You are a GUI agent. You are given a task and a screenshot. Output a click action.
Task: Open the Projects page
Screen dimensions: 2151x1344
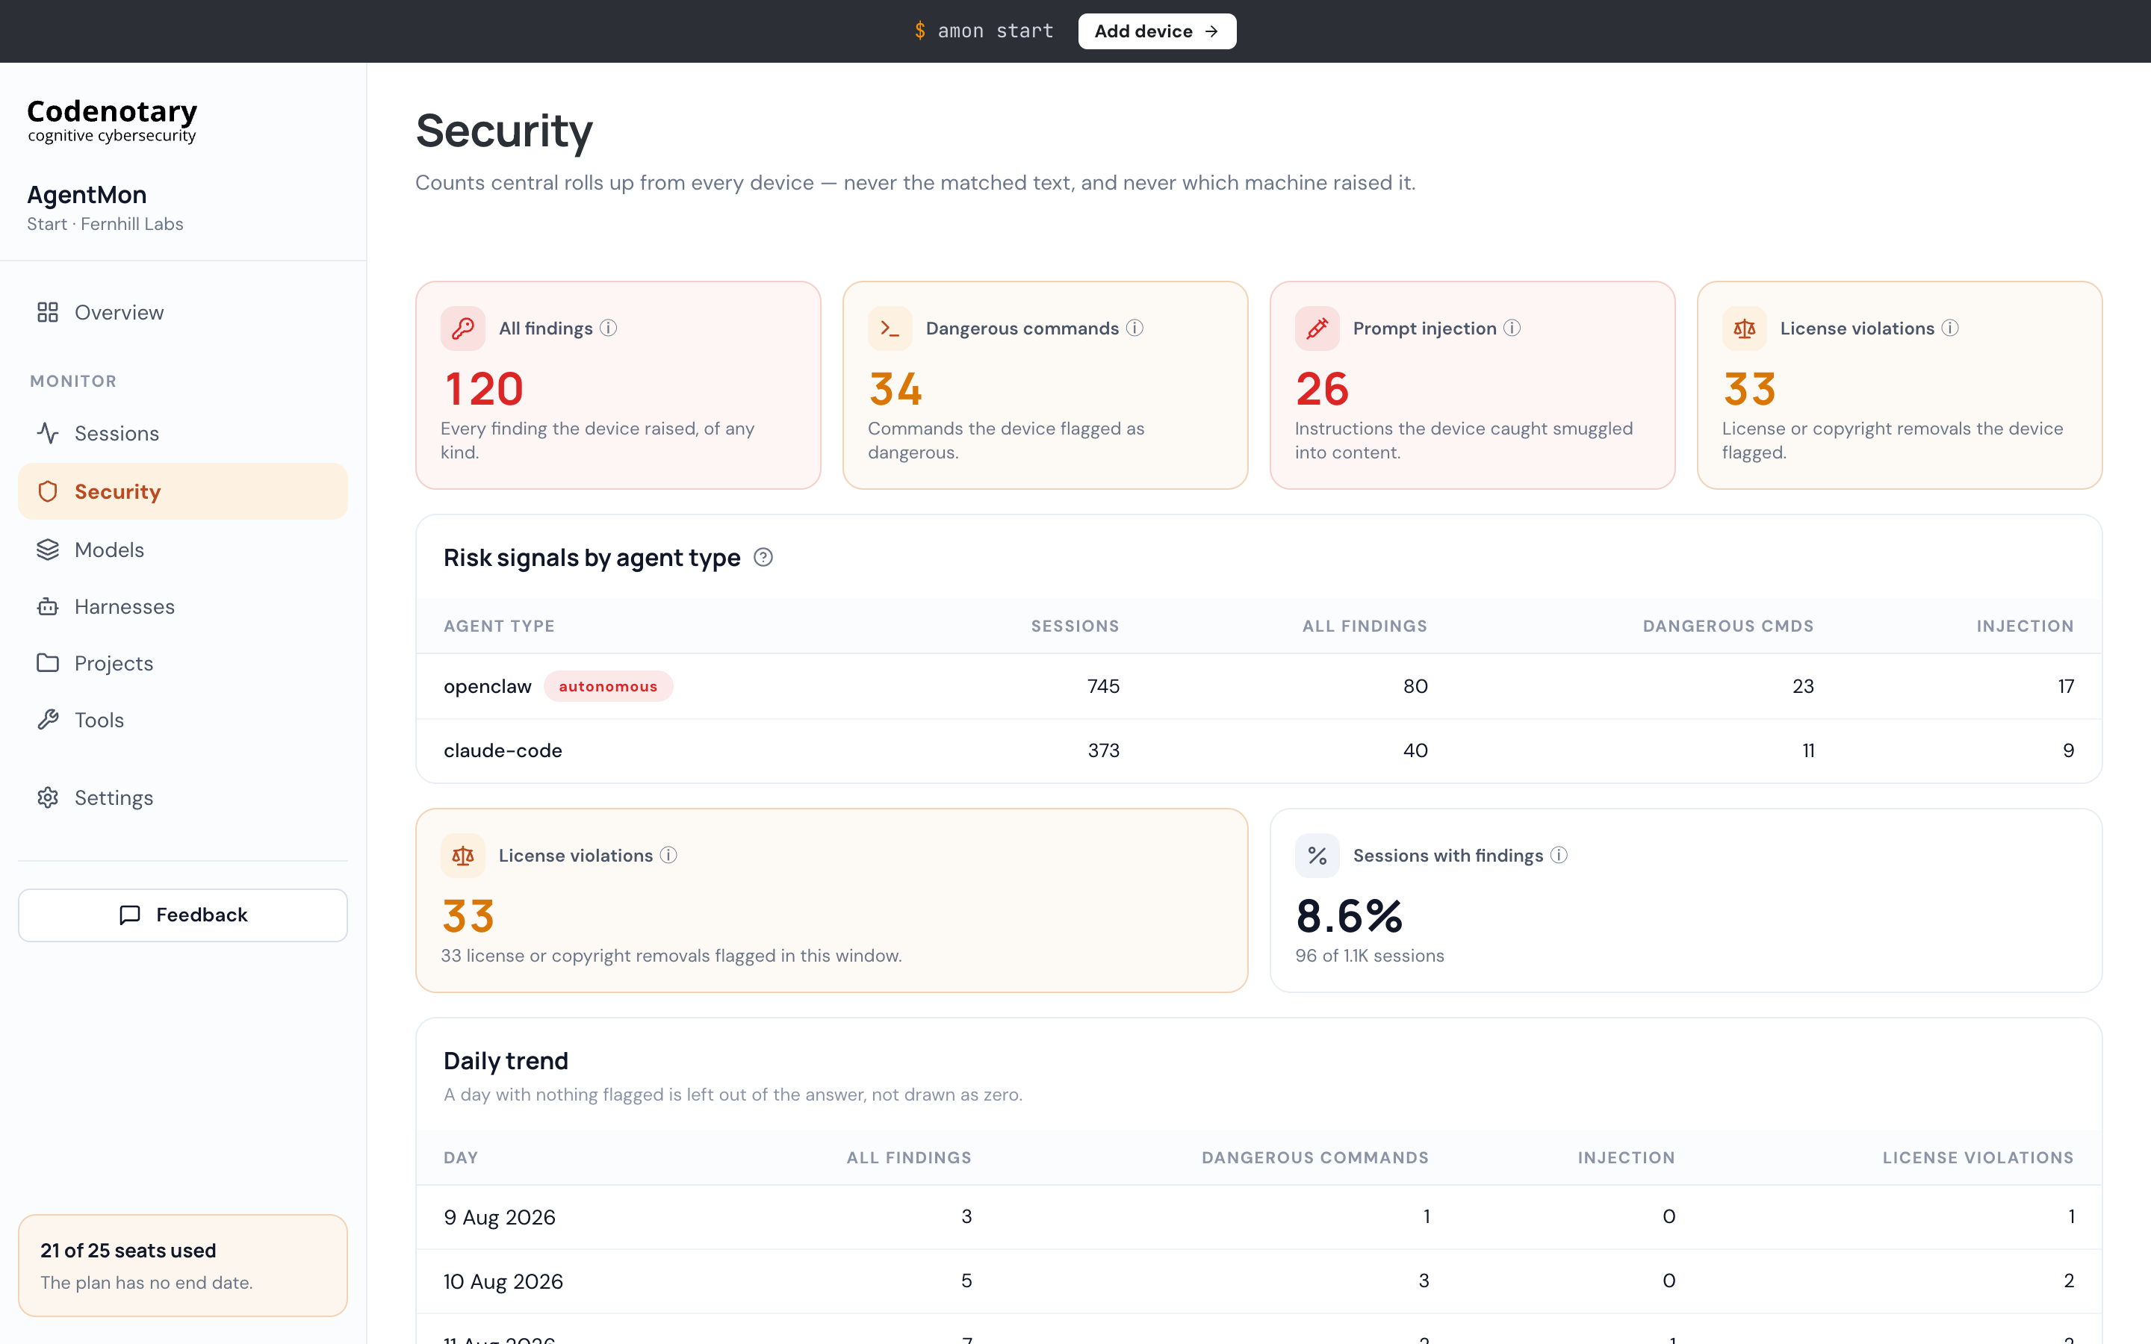tap(183, 663)
